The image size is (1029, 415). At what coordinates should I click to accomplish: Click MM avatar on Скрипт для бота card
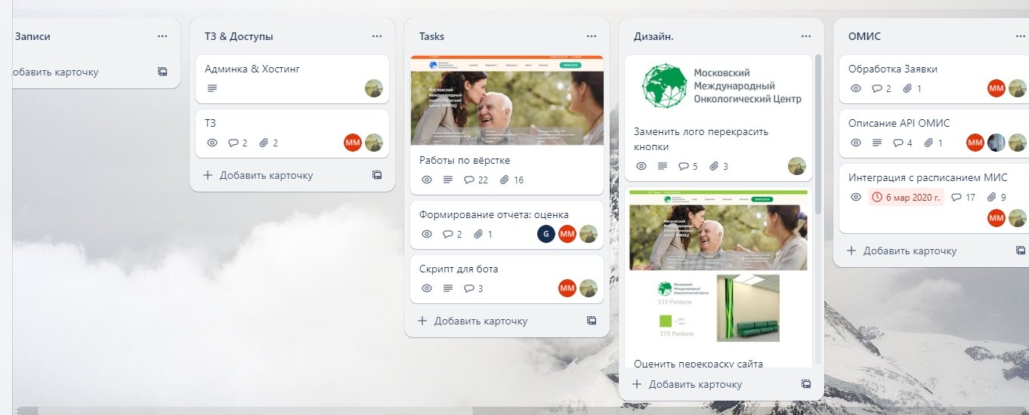click(567, 288)
